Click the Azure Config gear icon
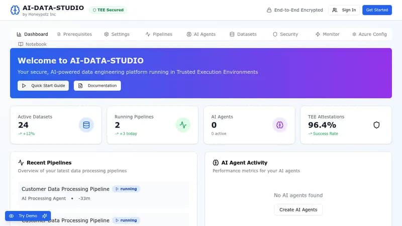402x226 pixels. click(354, 34)
